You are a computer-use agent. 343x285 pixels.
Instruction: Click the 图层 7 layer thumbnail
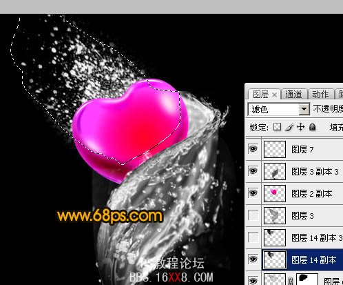[275, 149]
